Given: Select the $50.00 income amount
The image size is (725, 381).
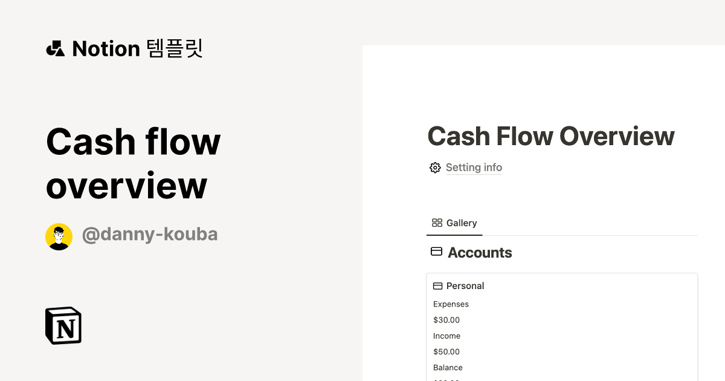Looking at the screenshot, I should (446, 351).
